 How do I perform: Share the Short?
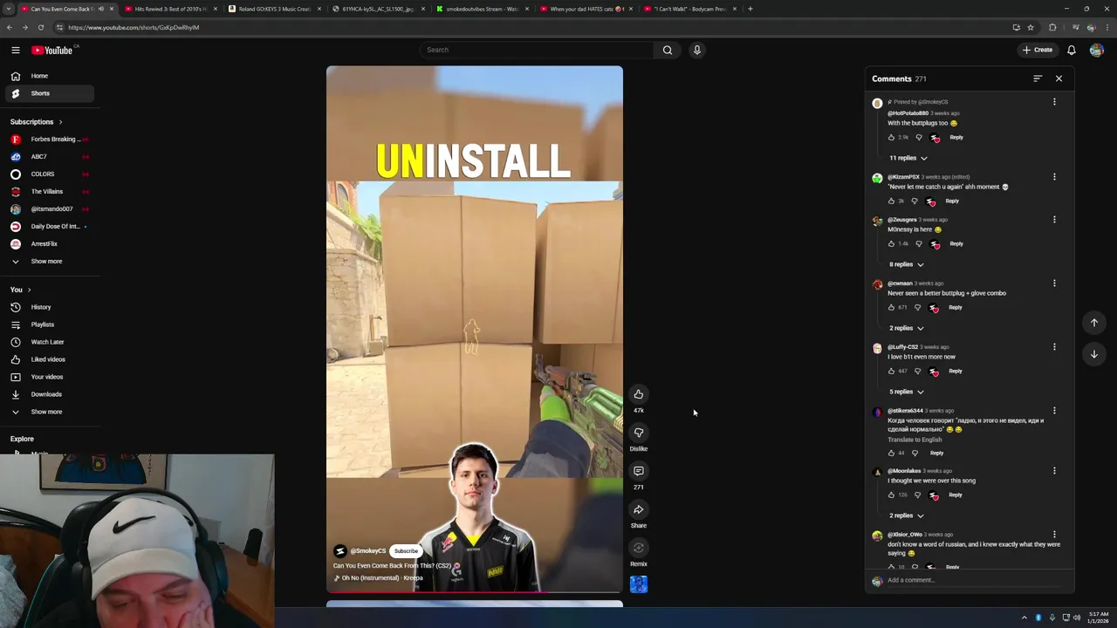(x=639, y=509)
